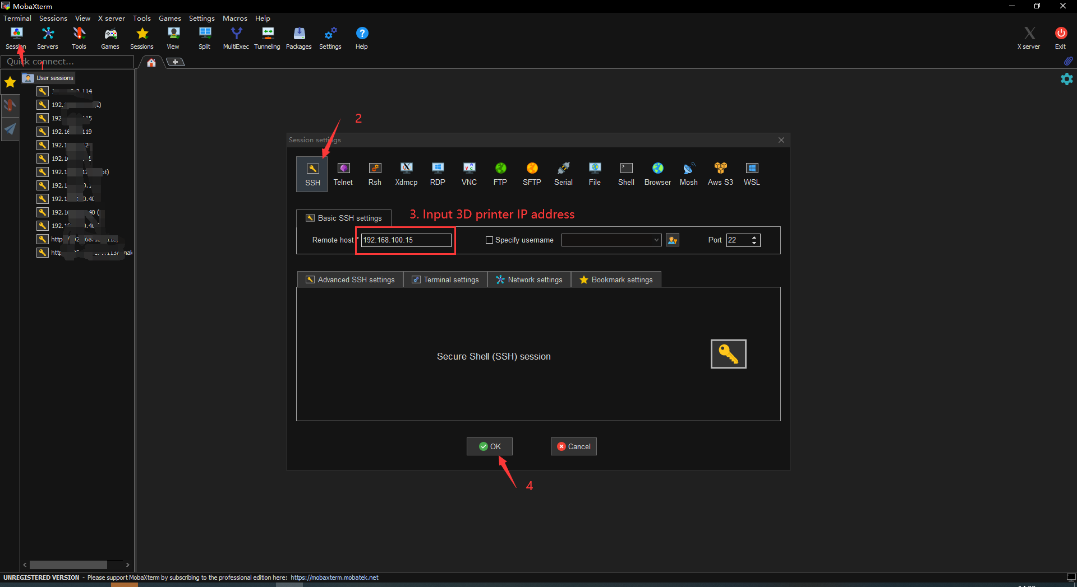Screen dimensions: 1077x587
Task: Select the SSH session type
Action: tap(312, 174)
